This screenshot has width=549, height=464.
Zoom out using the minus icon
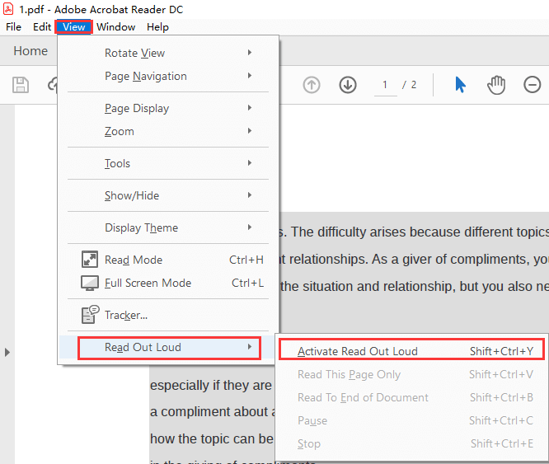tap(533, 85)
